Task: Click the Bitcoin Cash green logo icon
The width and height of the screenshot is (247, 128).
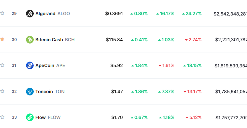Action: (x=30, y=40)
